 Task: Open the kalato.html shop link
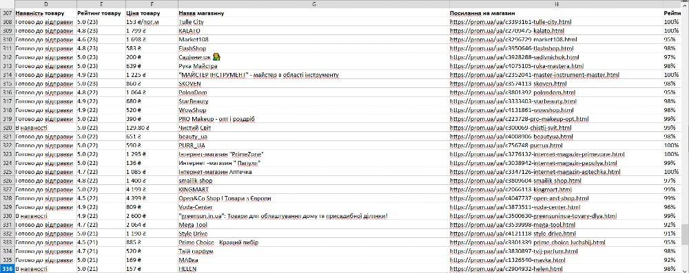[507, 31]
